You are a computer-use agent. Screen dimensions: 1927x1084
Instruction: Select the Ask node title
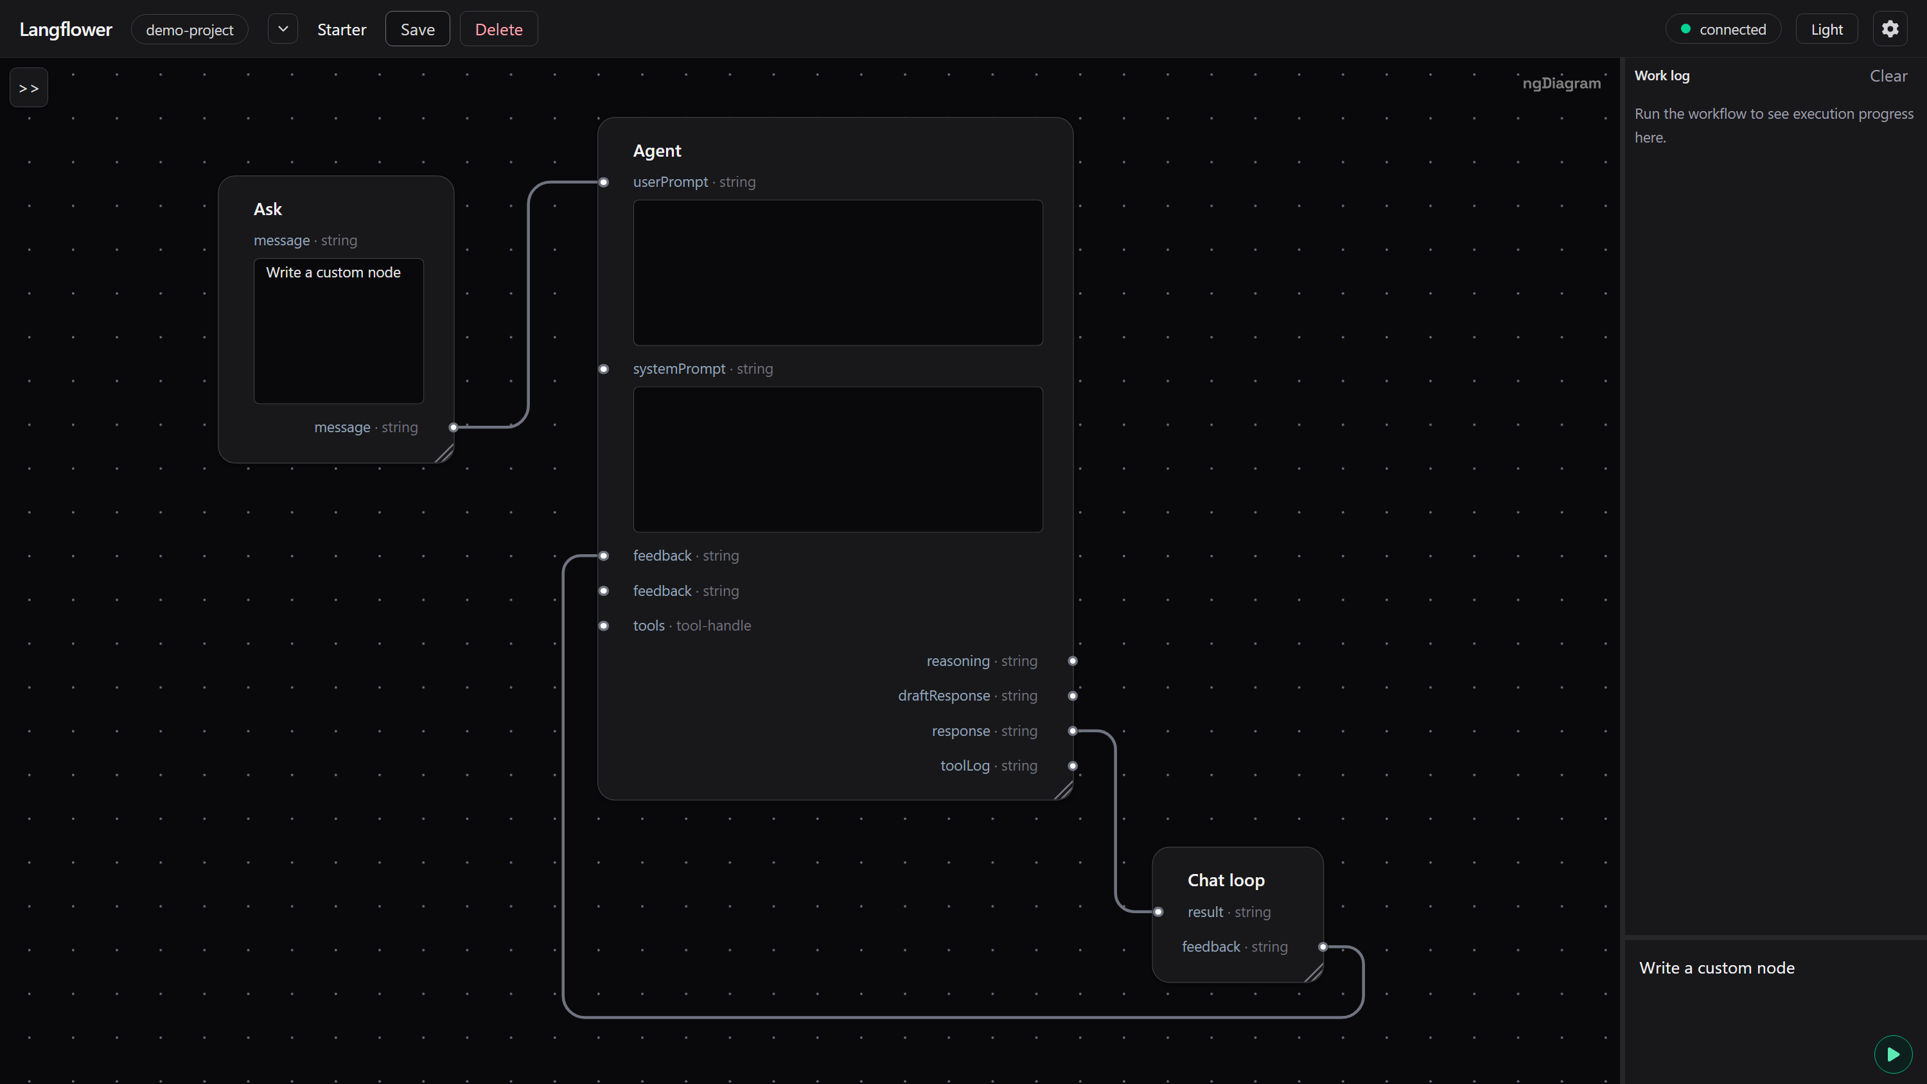pyautogui.click(x=268, y=209)
